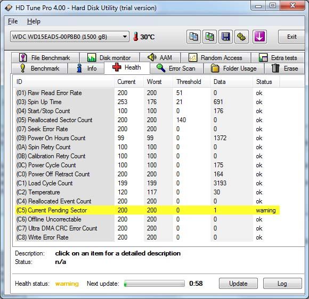This screenshot has width=309, height=299.
Task: Click the save screenshot floppy disk icon
Action: (225, 37)
